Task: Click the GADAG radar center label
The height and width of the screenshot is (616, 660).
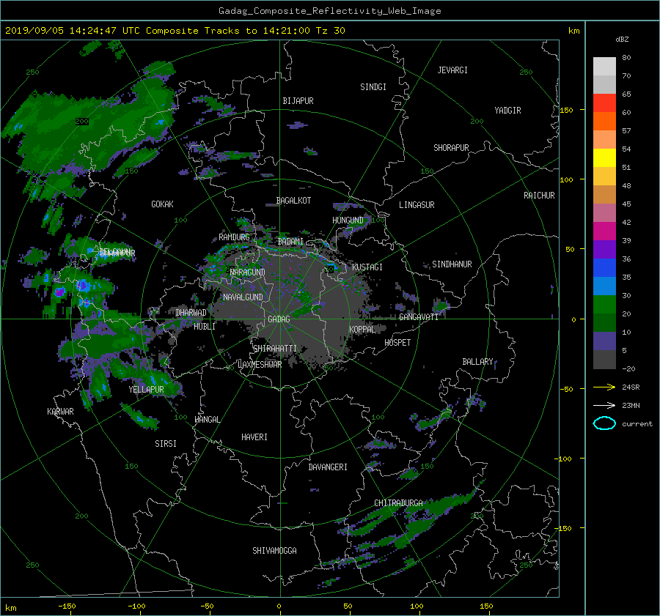Action: (279, 319)
